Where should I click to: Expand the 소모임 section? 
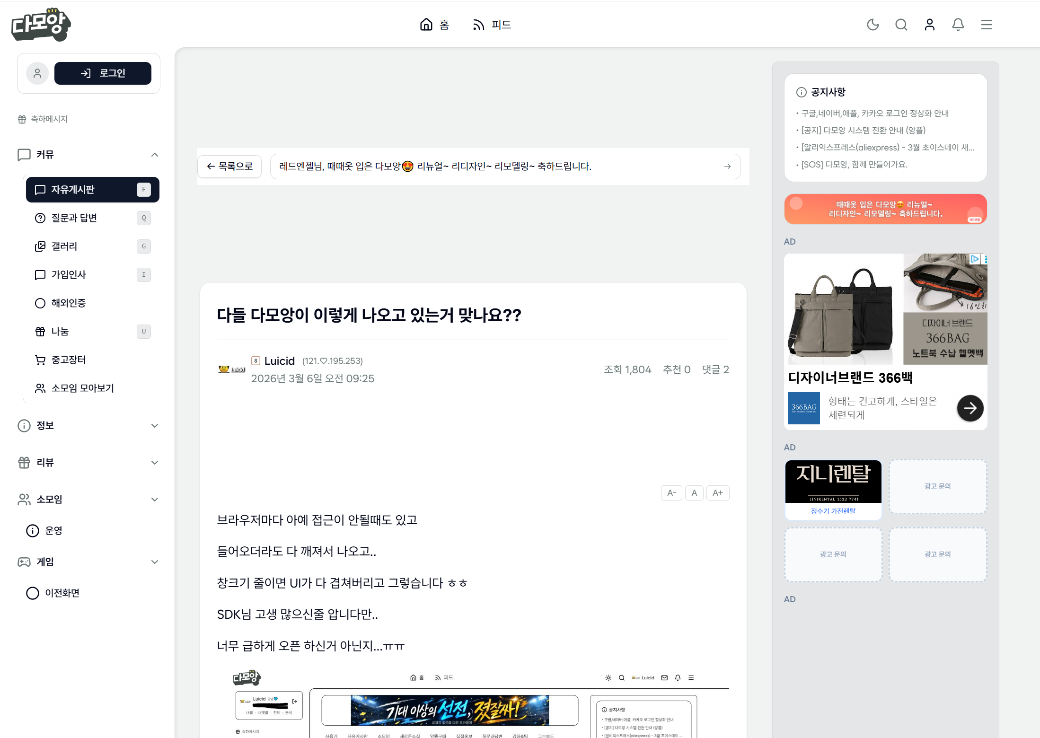tap(88, 500)
